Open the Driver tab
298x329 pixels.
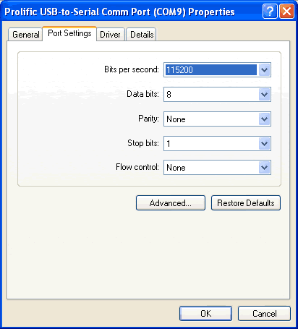click(x=110, y=35)
